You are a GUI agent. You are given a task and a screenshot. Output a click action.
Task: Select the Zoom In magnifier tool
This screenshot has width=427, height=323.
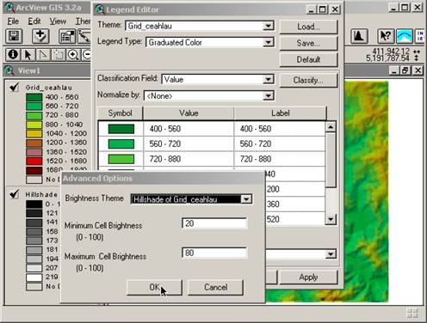pyautogui.click(x=73, y=54)
